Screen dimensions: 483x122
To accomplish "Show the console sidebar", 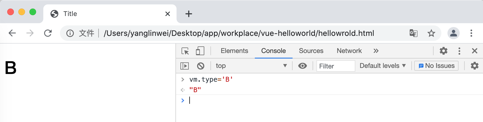I will pyautogui.click(x=185, y=66).
